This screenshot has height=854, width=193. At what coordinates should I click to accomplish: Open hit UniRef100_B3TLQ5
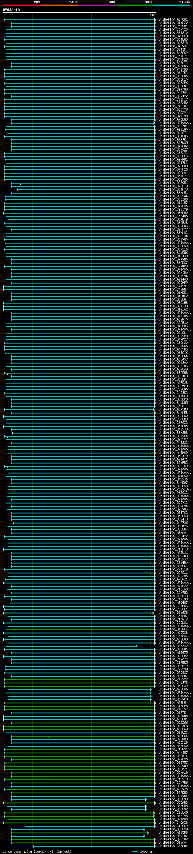pos(173,39)
